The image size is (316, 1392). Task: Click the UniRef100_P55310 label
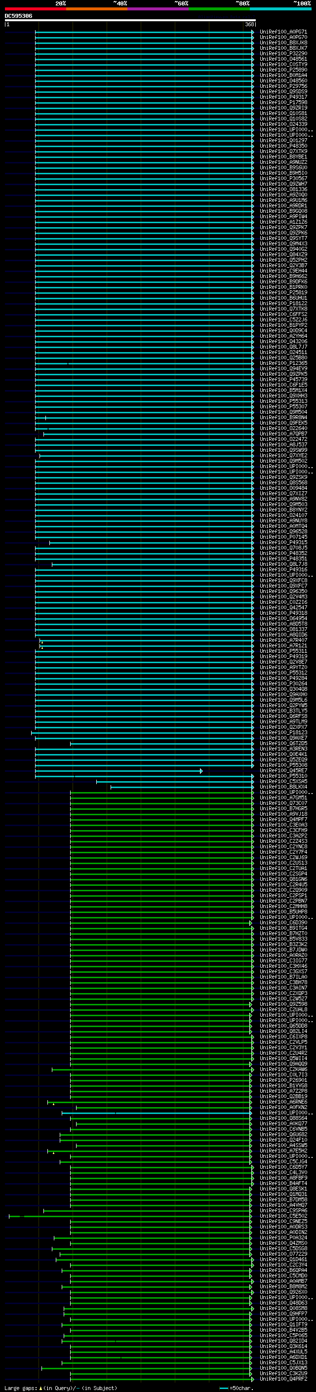click(283, 776)
